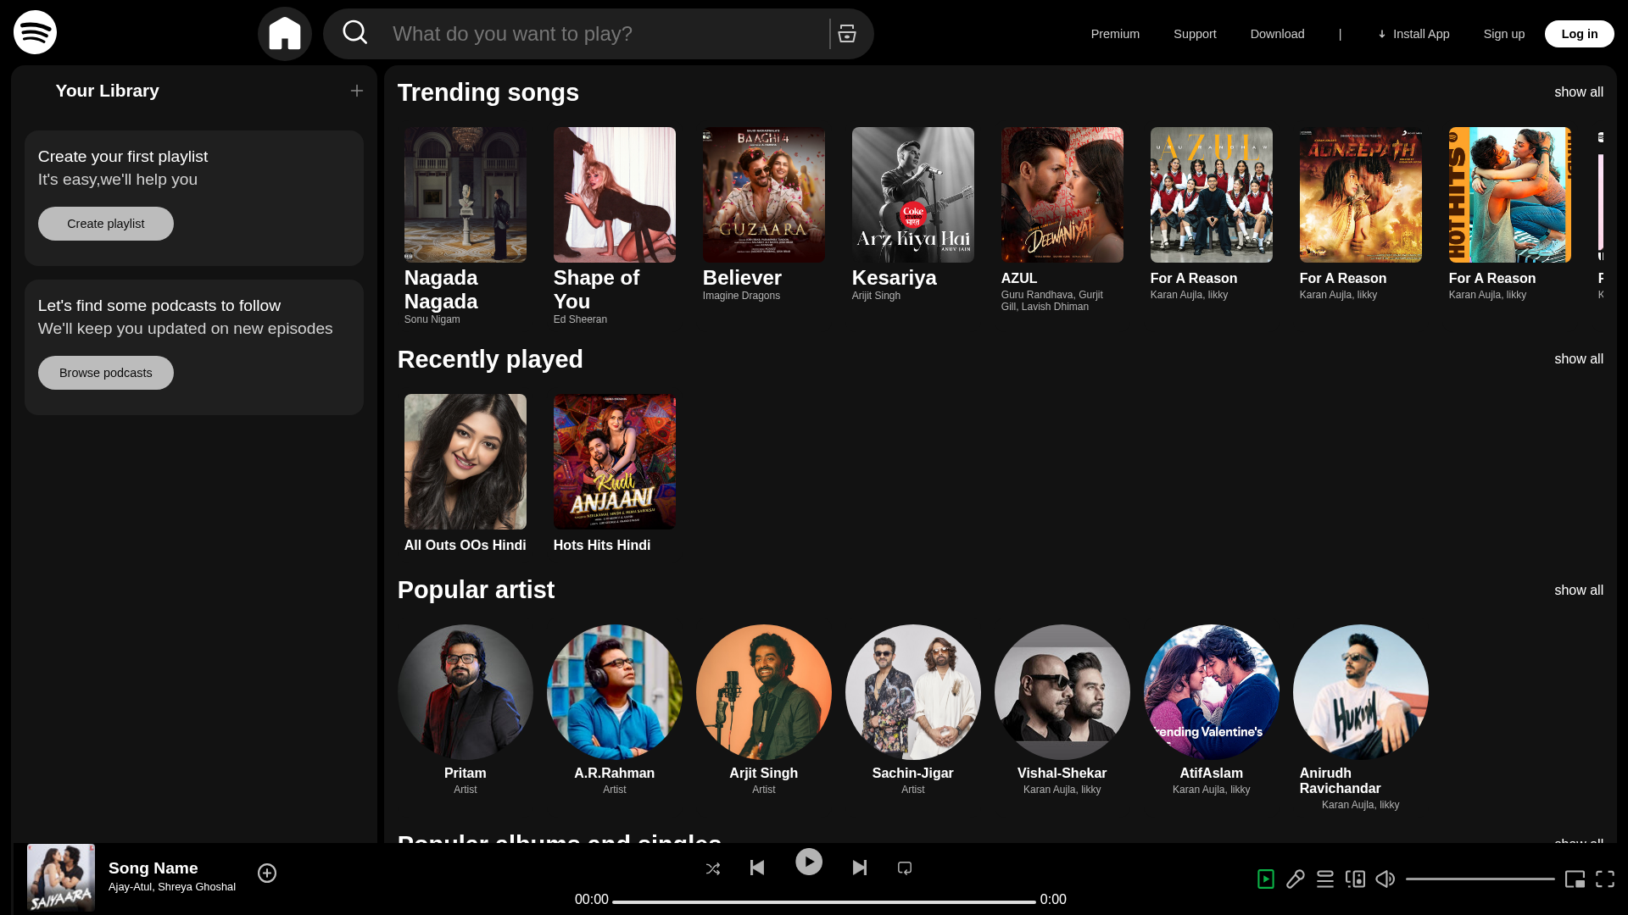Open the play queue icon
1628x915 pixels.
point(1325,879)
